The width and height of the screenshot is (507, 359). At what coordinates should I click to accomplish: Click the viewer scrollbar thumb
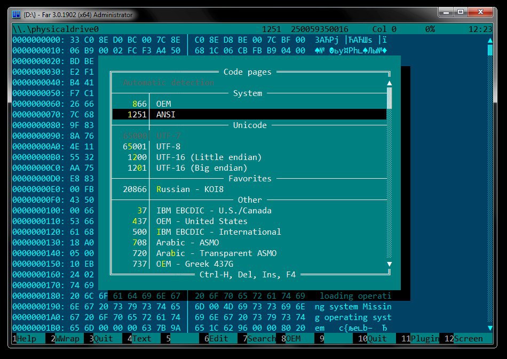click(490, 50)
